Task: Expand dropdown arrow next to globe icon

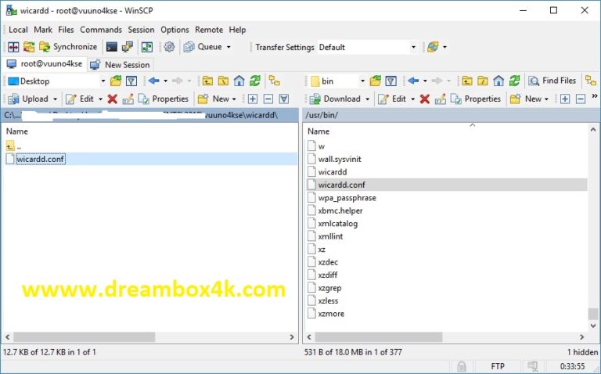Action: click(x=444, y=47)
